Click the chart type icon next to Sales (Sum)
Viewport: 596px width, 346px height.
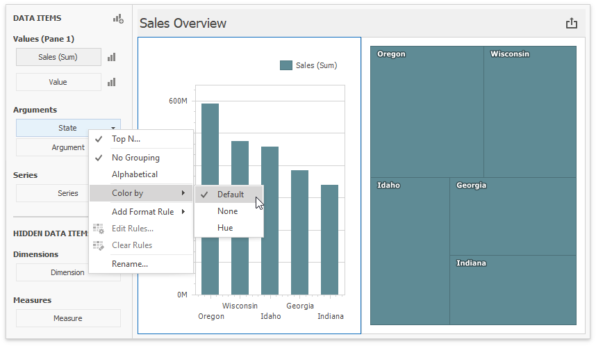(111, 57)
